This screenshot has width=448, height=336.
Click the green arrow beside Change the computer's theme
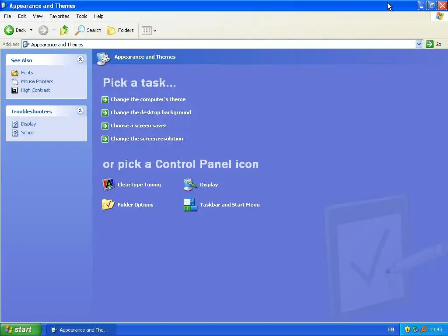tap(105, 99)
